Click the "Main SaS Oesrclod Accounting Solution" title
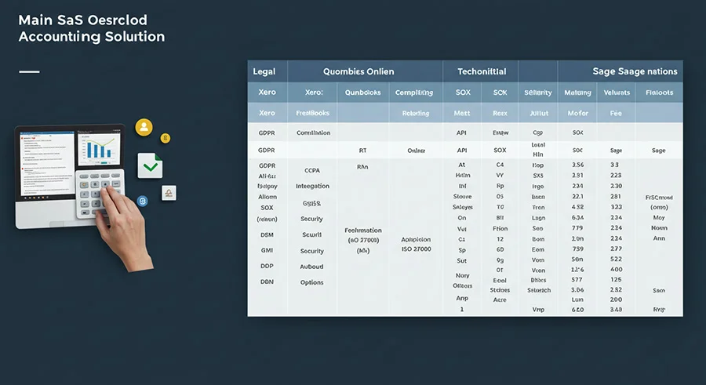706x385 pixels. (92, 28)
